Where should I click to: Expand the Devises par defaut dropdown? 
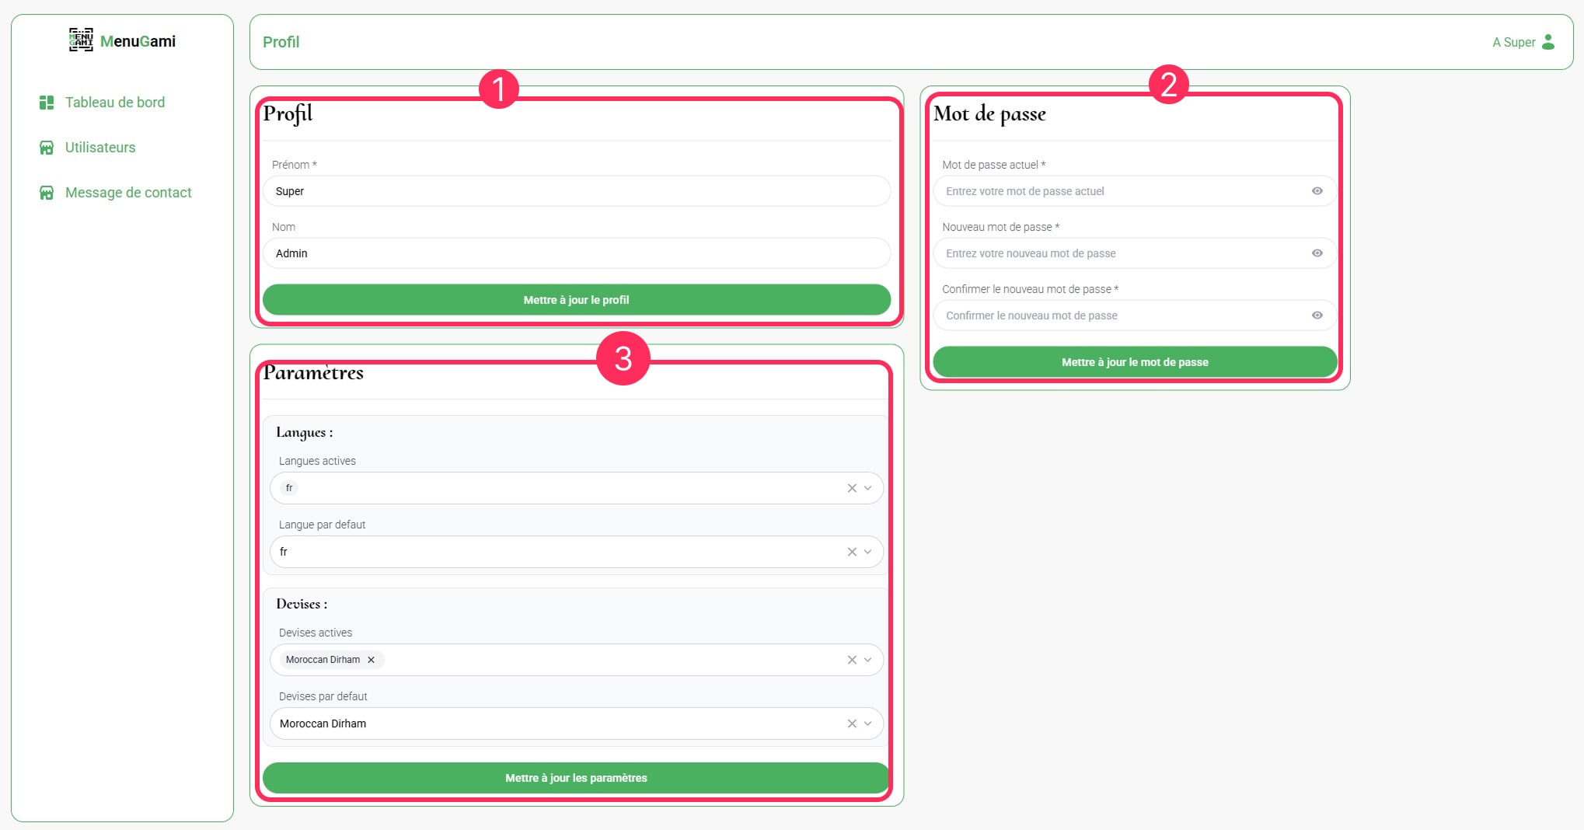point(868,723)
